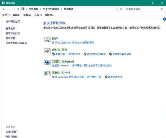Viewport: 166px width, 138px height.
Task: Open the 工具(T) menu
Action: tap(38, 15)
